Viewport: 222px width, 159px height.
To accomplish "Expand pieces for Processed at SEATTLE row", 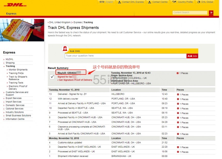I will pyautogui.click(x=178, y=113).
